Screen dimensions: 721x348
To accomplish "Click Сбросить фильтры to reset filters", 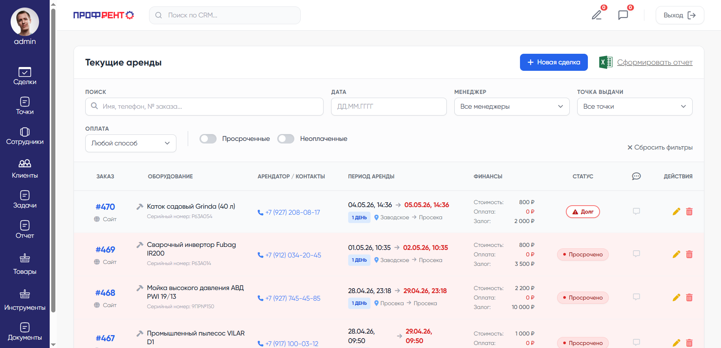I will click(660, 147).
